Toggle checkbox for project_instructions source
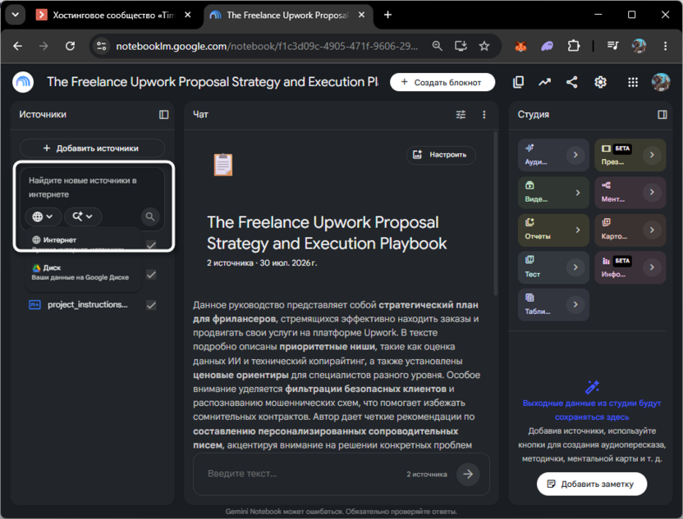 pyautogui.click(x=151, y=305)
